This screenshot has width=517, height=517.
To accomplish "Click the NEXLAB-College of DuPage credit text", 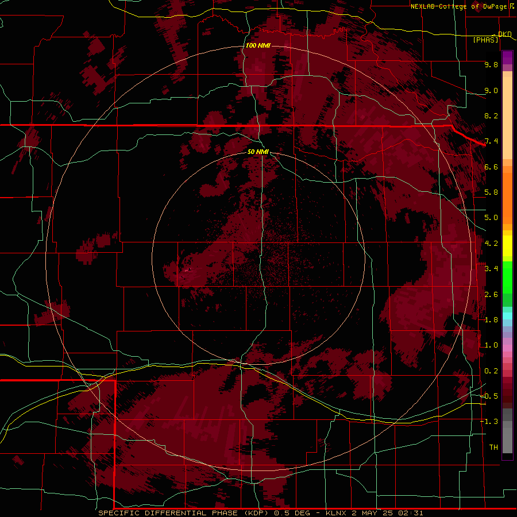I will (458, 6).
